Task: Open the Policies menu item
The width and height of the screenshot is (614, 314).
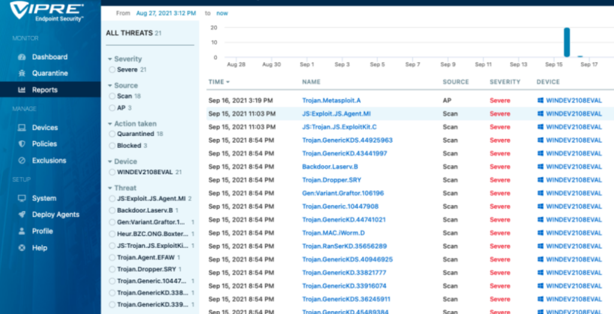Action: point(44,144)
